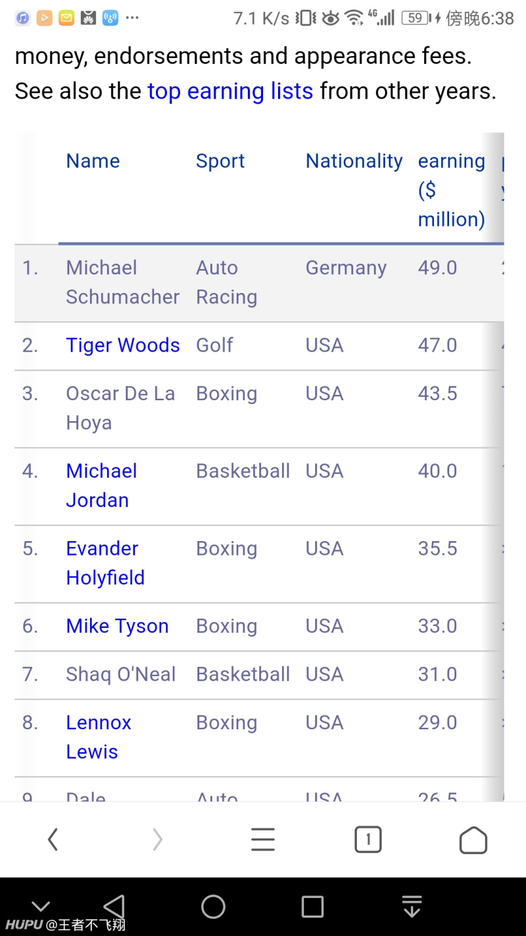
Task: Open Michael Jordan link
Action: [101, 485]
